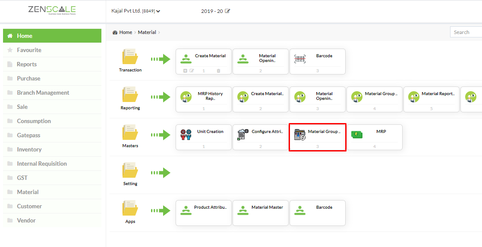Open MRP History Rep.. report card
The image size is (482, 247).
pos(204,99)
